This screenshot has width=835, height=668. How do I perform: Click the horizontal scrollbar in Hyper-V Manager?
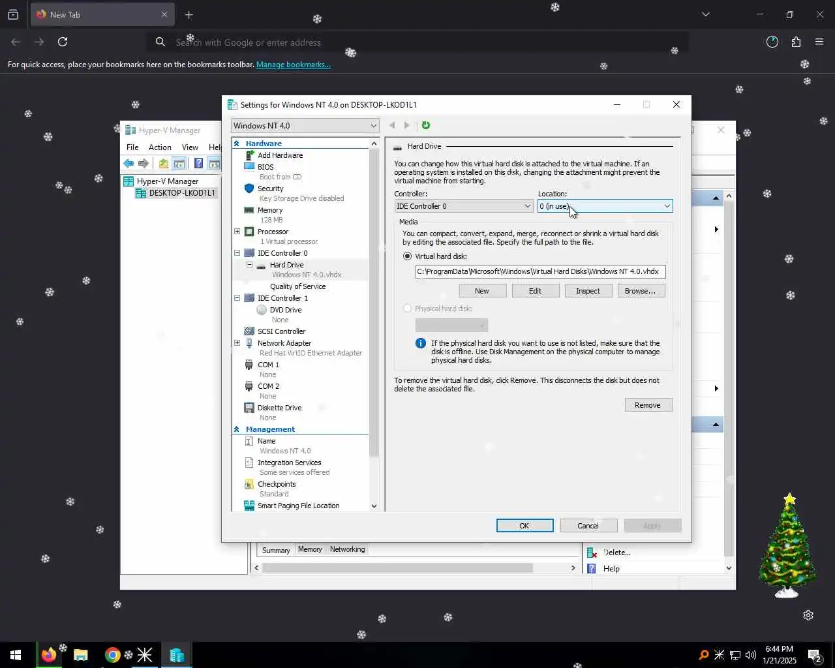click(397, 568)
